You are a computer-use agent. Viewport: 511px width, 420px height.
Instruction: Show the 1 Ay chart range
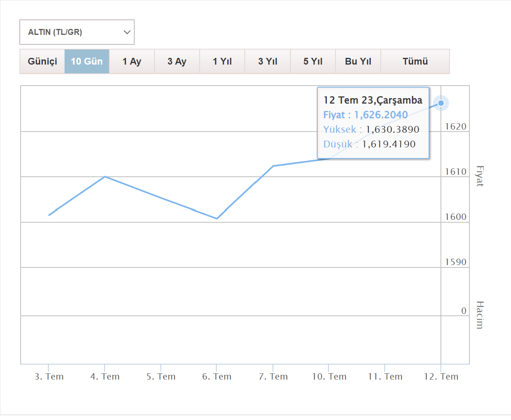coord(132,61)
